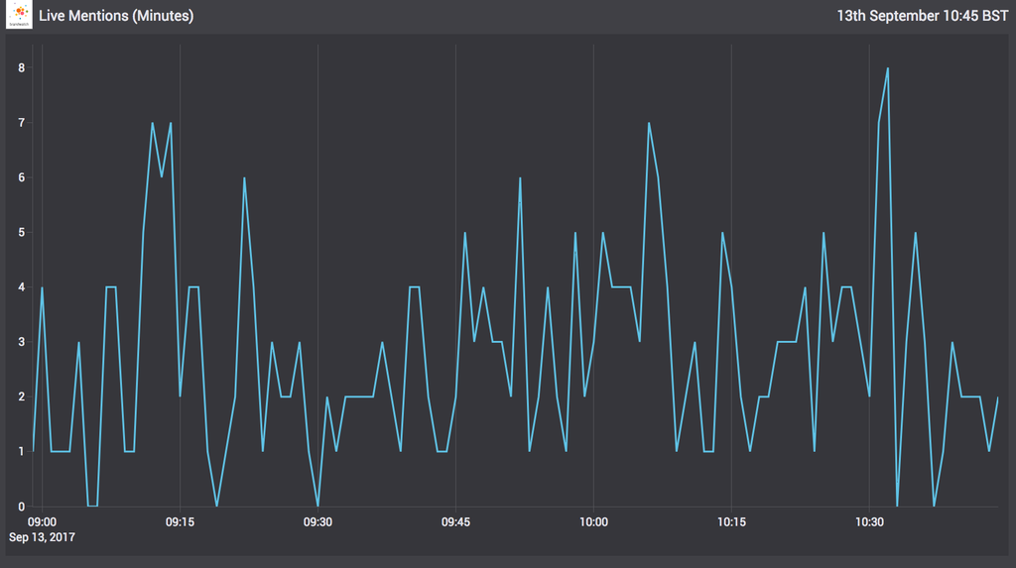Click the y-axis label 3
This screenshot has height=568, width=1016.
click(x=20, y=342)
